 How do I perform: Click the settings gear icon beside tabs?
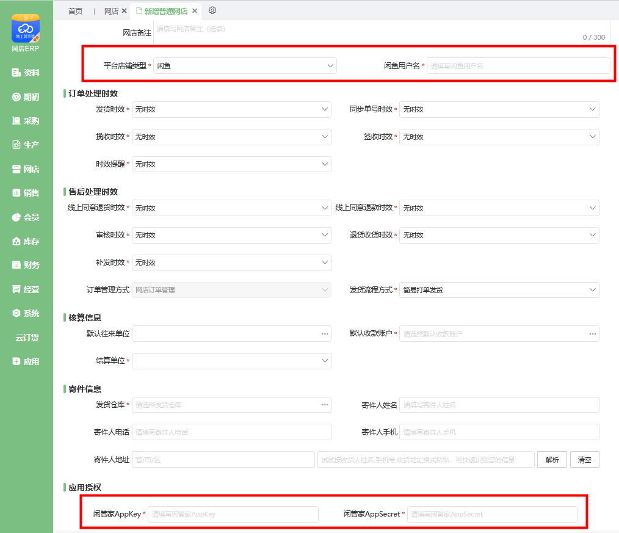click(212, 10)
